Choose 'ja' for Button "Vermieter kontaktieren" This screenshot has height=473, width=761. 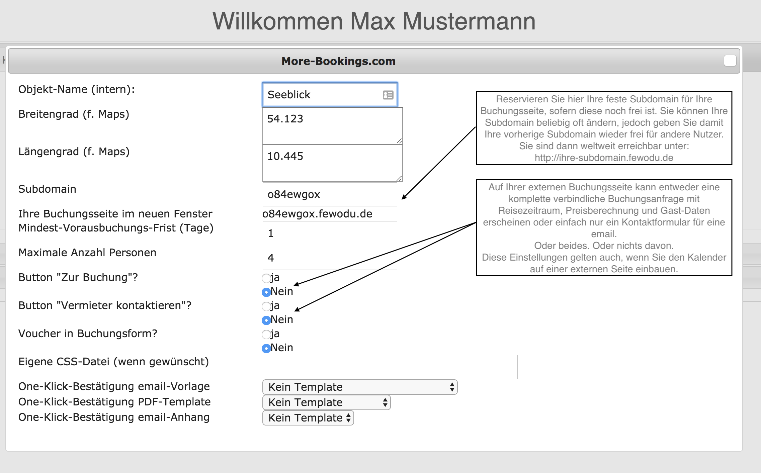pyautogui.click(x=266, y=306)
